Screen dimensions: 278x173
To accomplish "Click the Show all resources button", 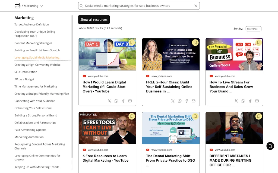I will pos(94,19).
